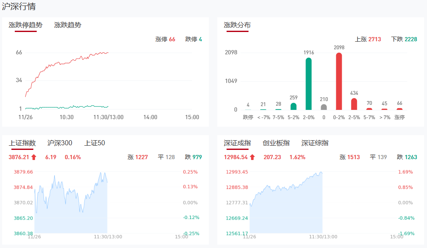427x248 pixels.
Task: Switch to the 创业板指 tab
Action: tap(276, 143)
